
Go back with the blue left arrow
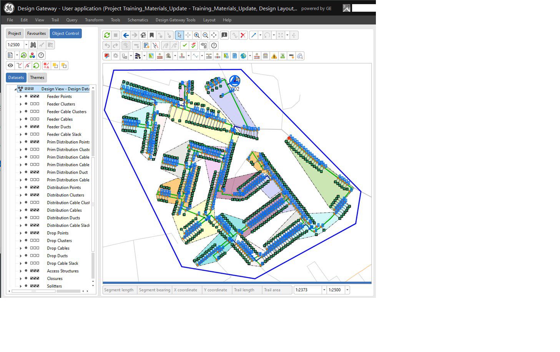tap(126, 35)
